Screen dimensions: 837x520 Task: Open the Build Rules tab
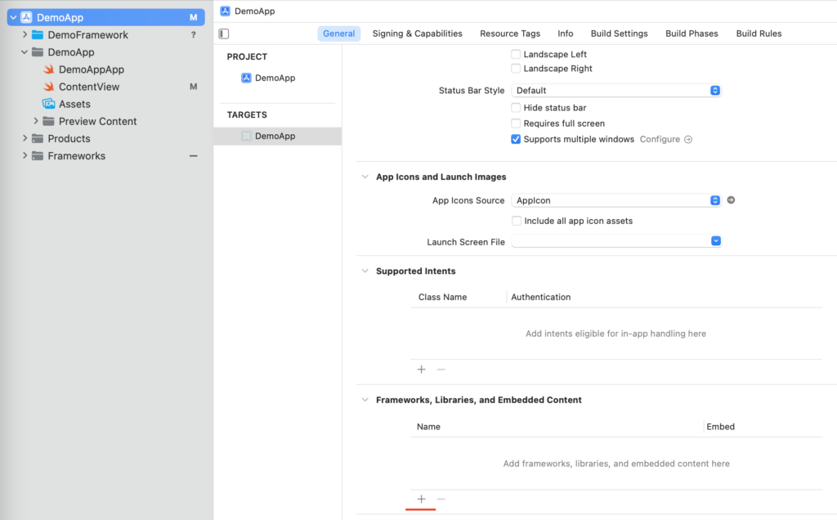point(759,34)
